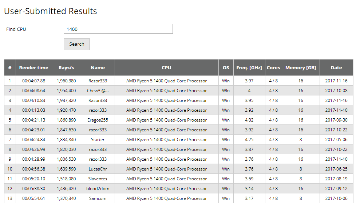
Task: Click render time 00:04:23.01
Action: [33, 130]
